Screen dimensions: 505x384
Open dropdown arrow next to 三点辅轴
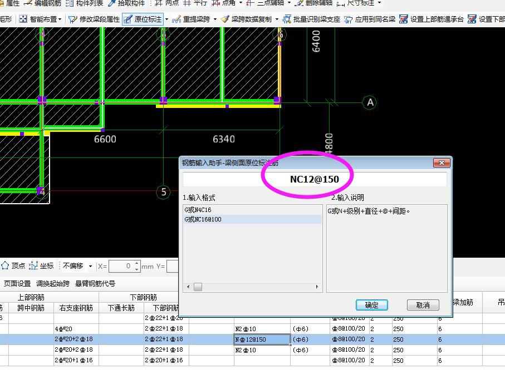(x=289, y=3)
